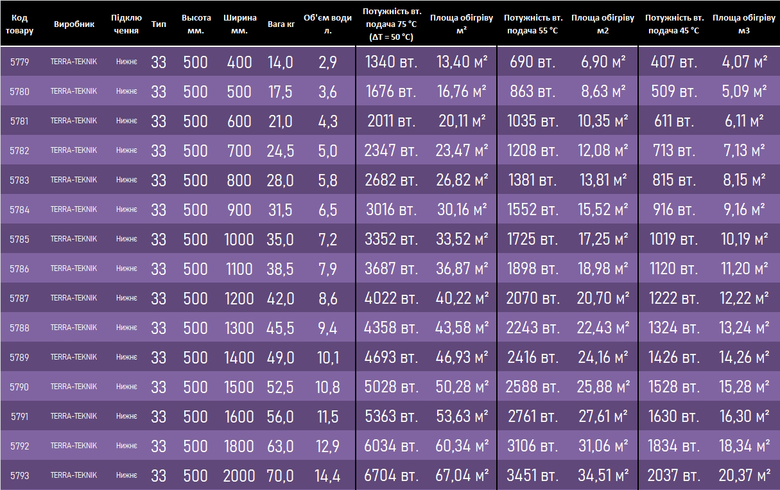780x490 pixels.
Task: Click the 'Код товару' column header
Action: (x=19, y=24)
